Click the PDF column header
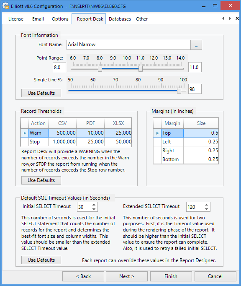Screen dimensions: 241x286 pyautogui.click(x=90, y=123)
